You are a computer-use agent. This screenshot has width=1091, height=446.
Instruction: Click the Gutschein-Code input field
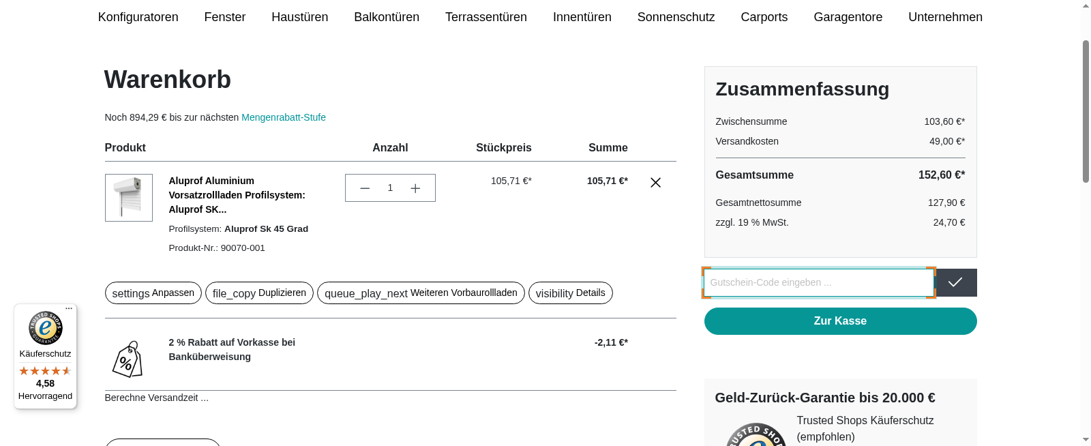(x=818, y=282)
